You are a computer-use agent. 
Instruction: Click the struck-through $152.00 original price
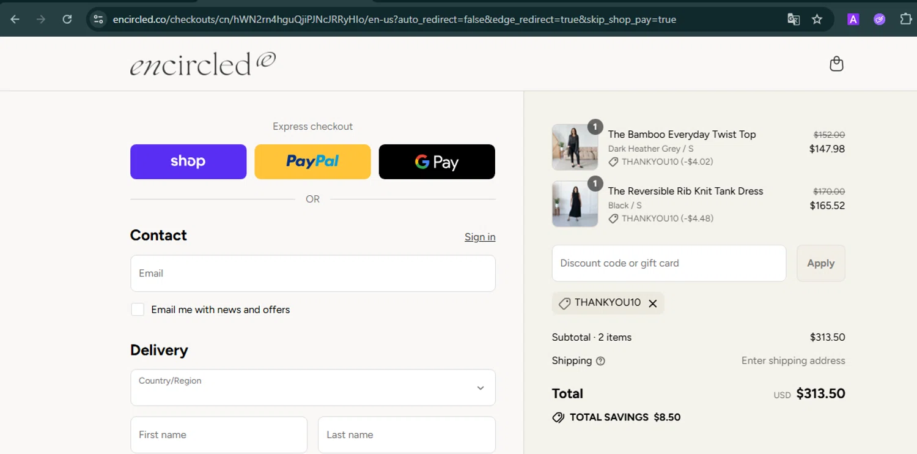pos(829,135)
